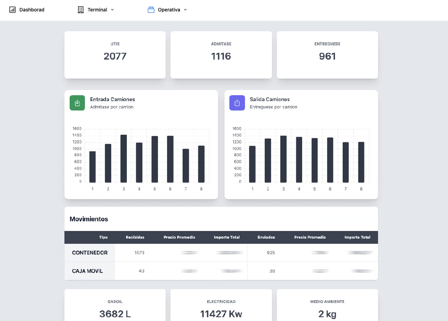Click the Salida Camiones chart title
This screenshot has width=448, height=321.
(x=270, y=99)
